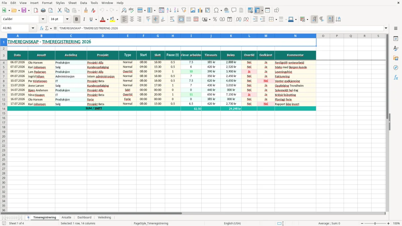The width and height of the screenshot is (402, 226).
Task: Click the font color red swatch button
Action: click(x=103, y=19)
